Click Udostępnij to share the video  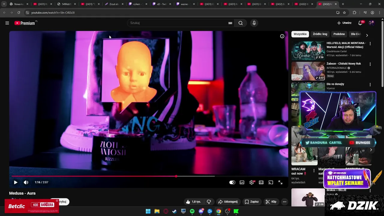point(228,202)
